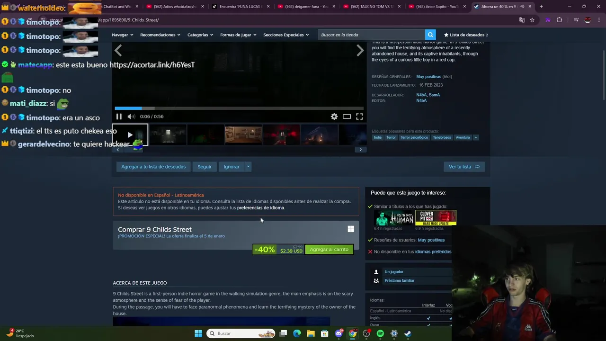Pause the game trailer video

pyautogui.click(x=119, y=117)
